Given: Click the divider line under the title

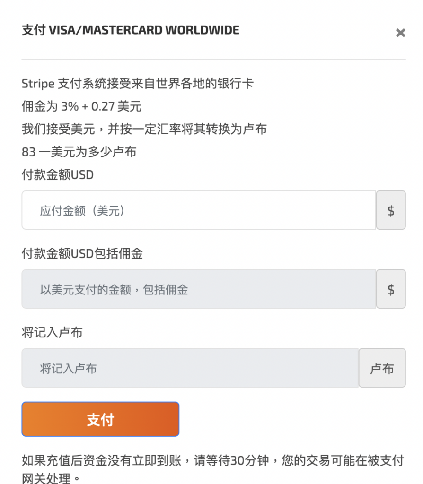Looking at the screenshot, I should 213,59.
